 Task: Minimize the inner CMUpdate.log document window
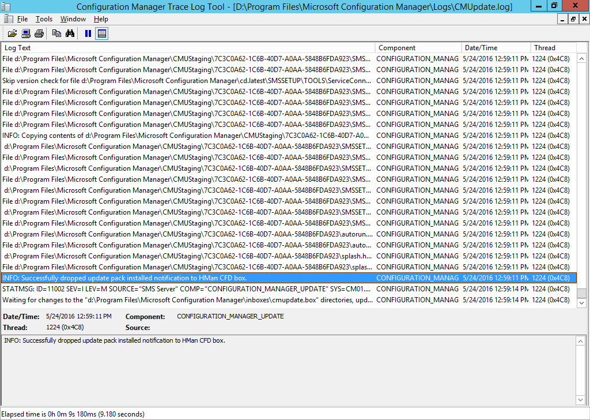(562, 19)
